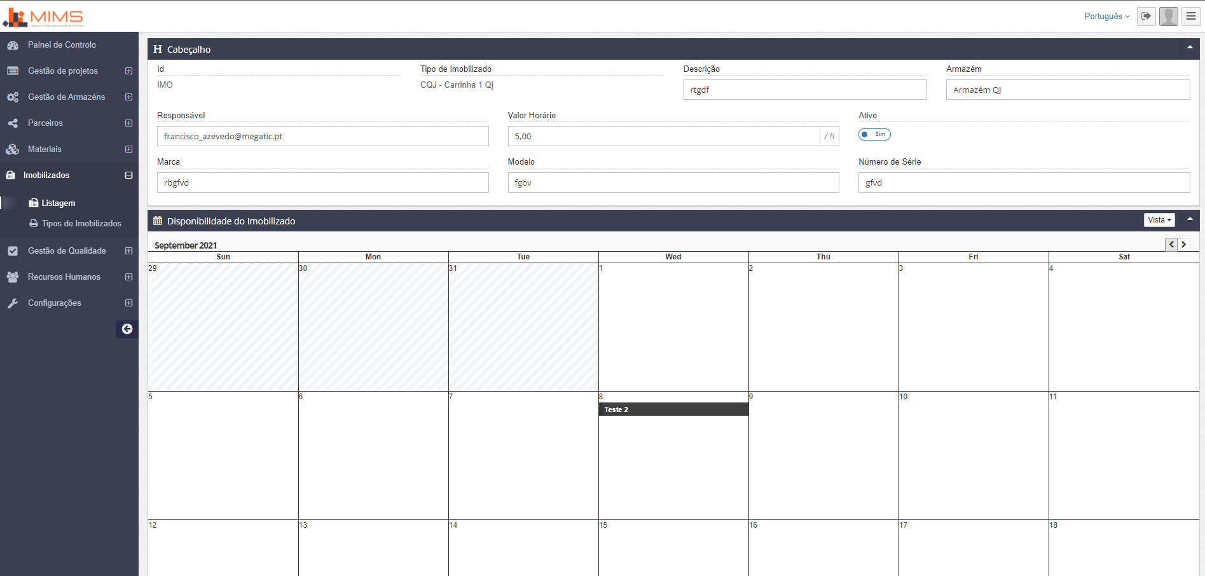Collapse the Cabeçalho panel
Viewport: 1205px width, 576px height.
(1190, 46)
